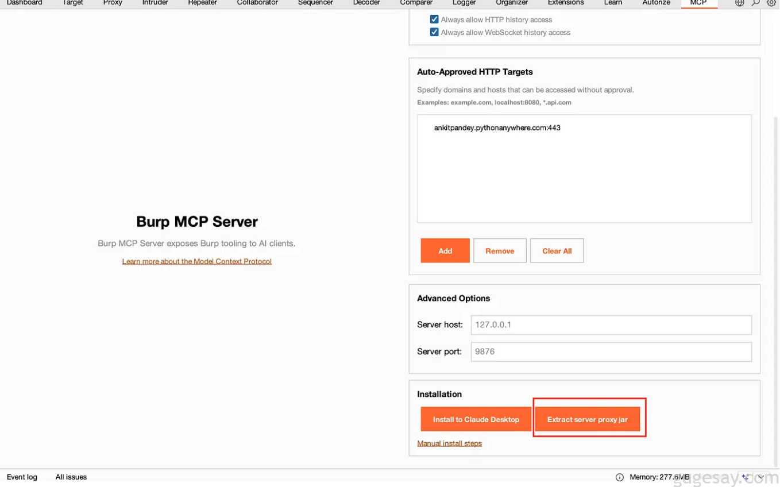Click Install to Claude Desktop

476,420
